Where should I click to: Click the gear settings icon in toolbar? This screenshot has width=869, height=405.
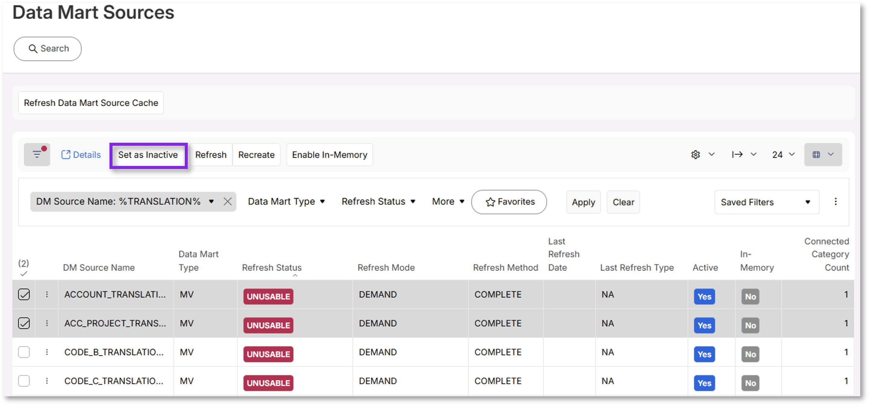pos(695,155)
